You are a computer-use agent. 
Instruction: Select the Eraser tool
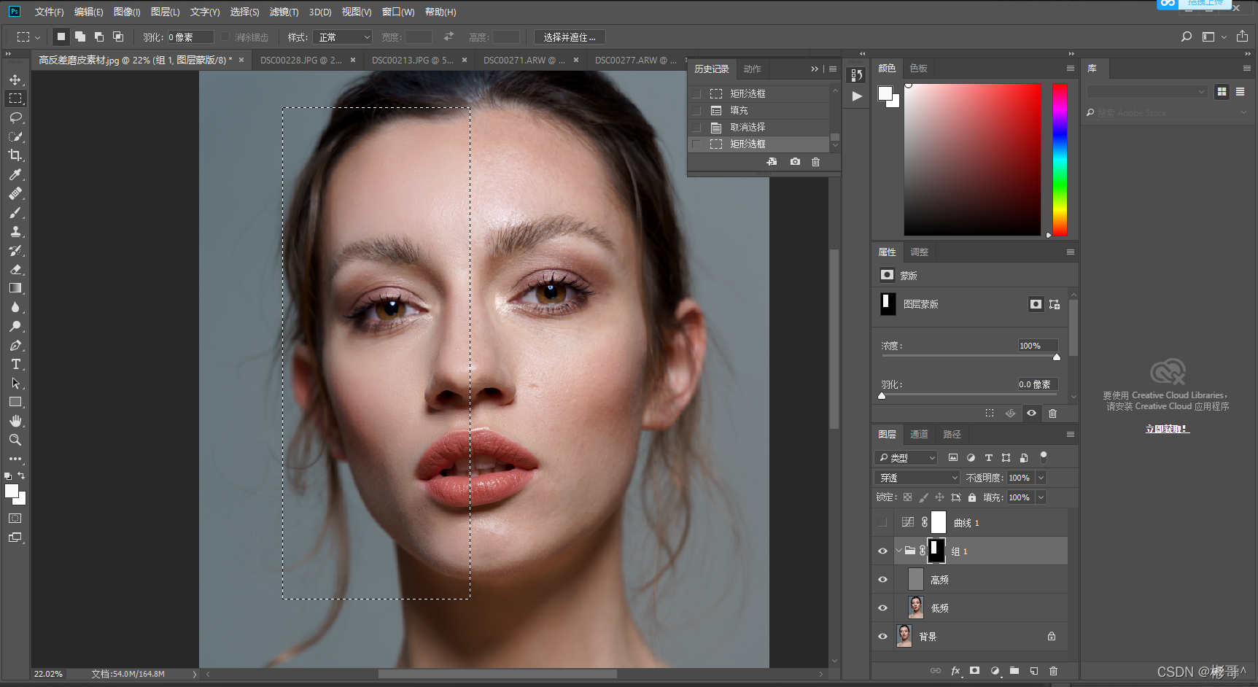pos(15,269)
